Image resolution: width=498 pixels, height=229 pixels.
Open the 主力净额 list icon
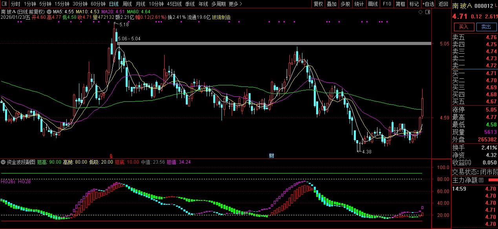point(481,180)
